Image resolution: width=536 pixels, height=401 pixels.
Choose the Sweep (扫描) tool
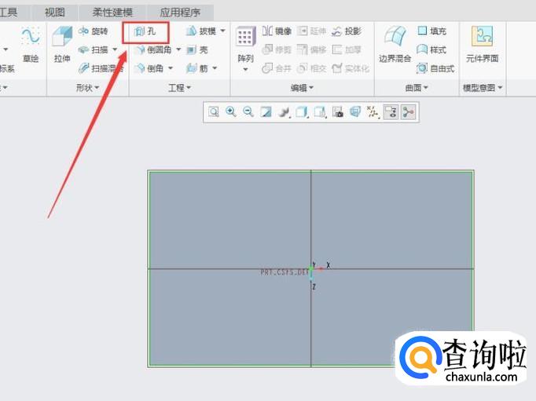point(93,49)
